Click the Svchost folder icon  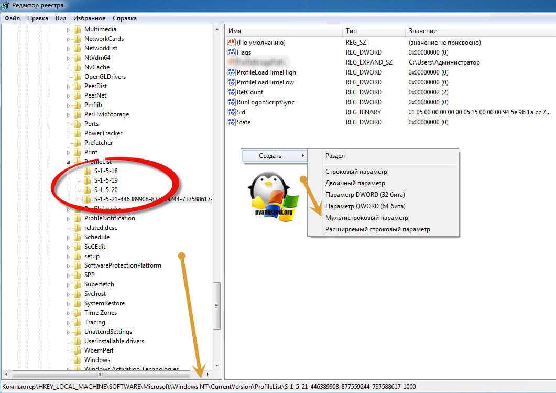(78, 294)
